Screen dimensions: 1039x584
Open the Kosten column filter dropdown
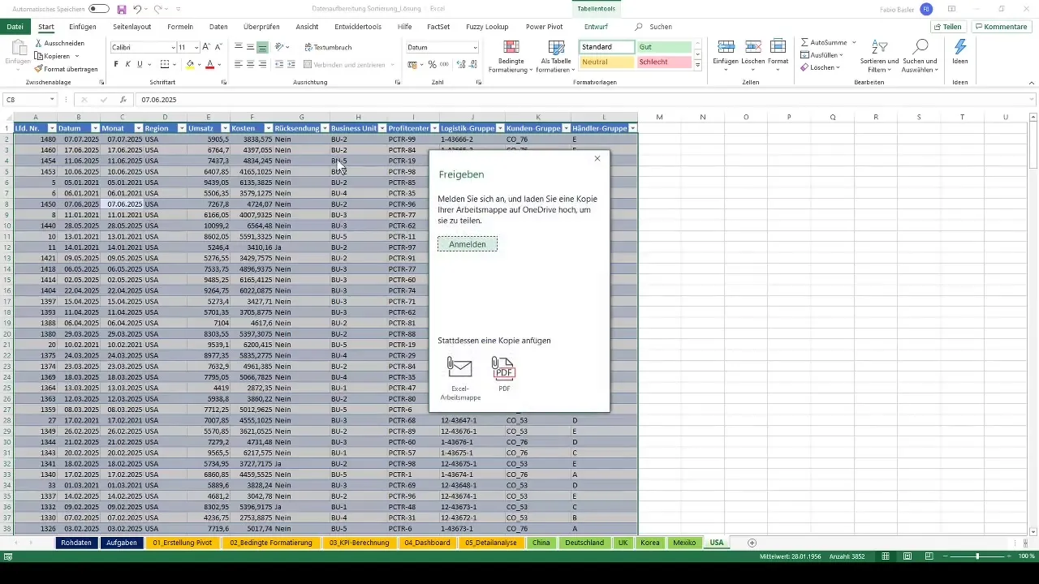click(x=269, y=128)
